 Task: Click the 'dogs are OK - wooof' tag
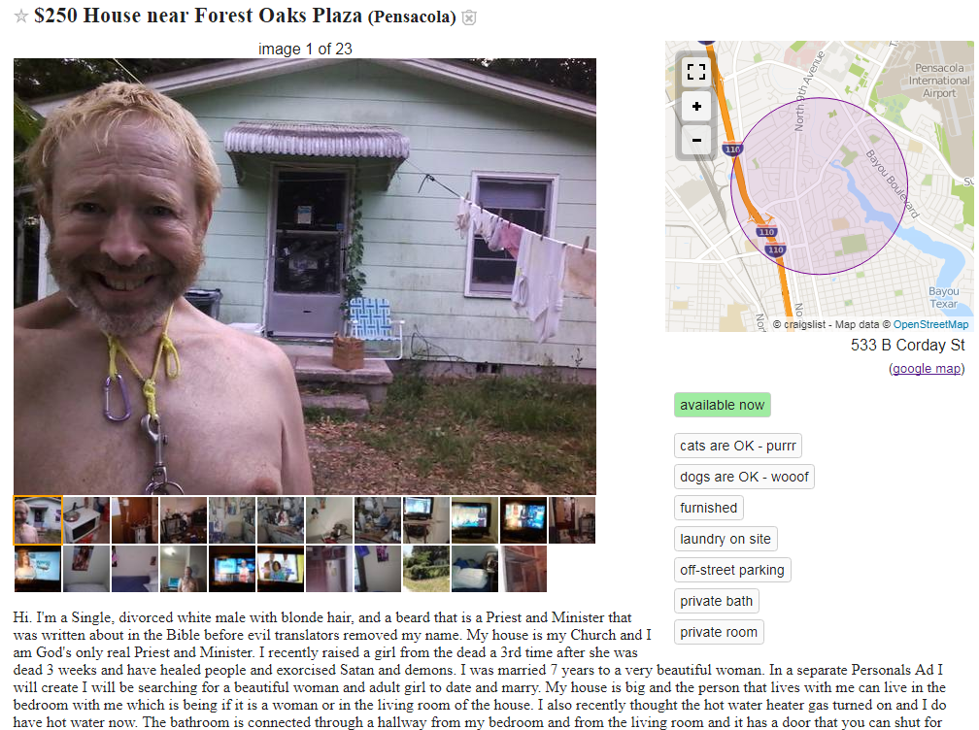point(744,477)
